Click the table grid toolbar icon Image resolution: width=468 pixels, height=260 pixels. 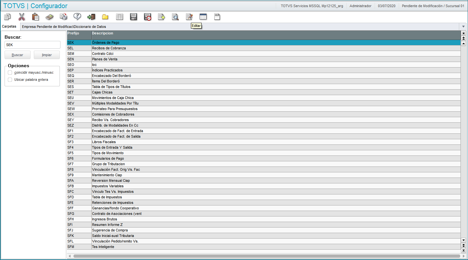tap(203, 17)
